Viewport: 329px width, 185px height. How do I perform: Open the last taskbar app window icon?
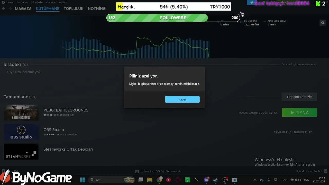[x=234, y=180]
